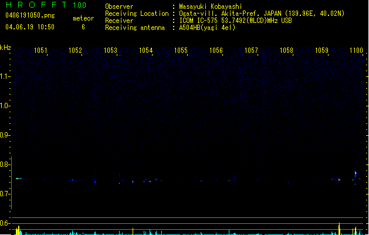Click the 1059 time axis marker
This screenshot has width=369, height=235.
point(321,51)
